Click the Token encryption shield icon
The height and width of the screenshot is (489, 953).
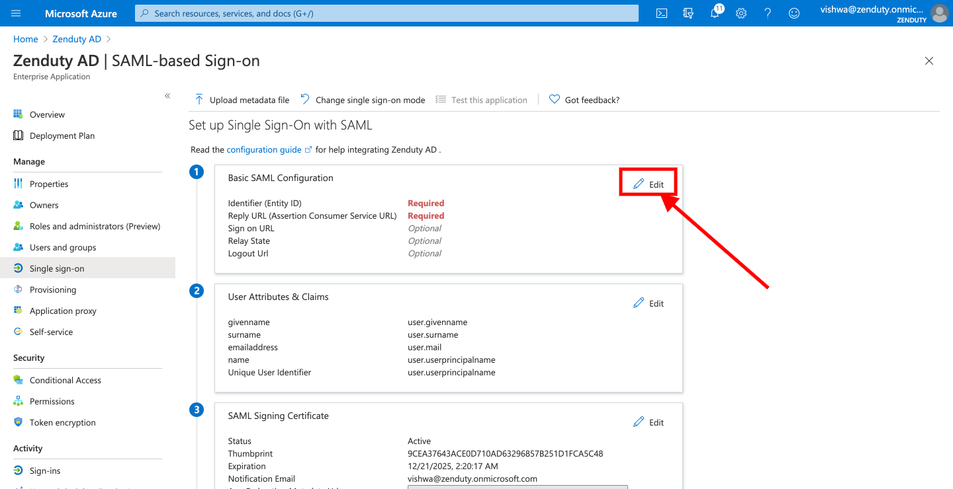pos(19,422)
